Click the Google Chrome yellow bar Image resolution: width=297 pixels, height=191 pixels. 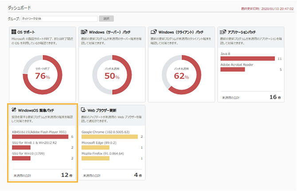(x=110, y=137)
